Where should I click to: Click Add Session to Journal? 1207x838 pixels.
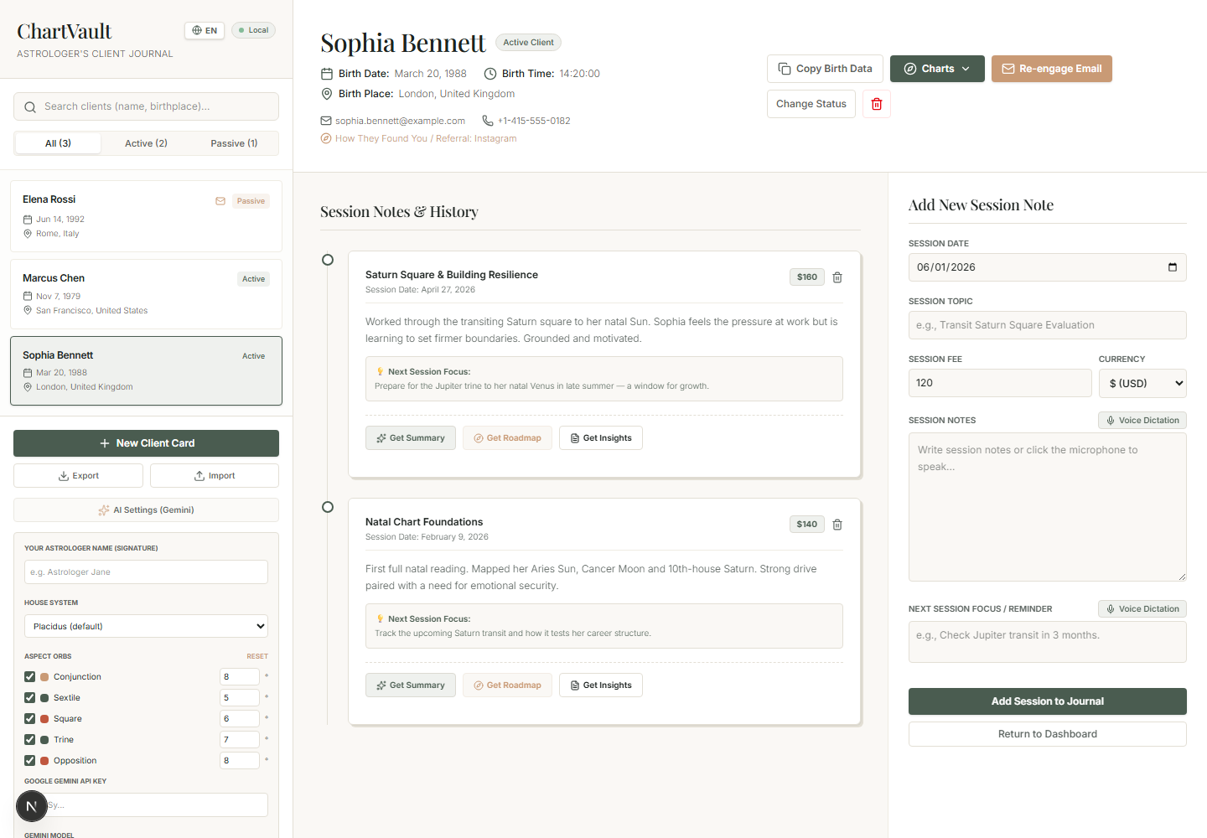tap(1048, 701)
